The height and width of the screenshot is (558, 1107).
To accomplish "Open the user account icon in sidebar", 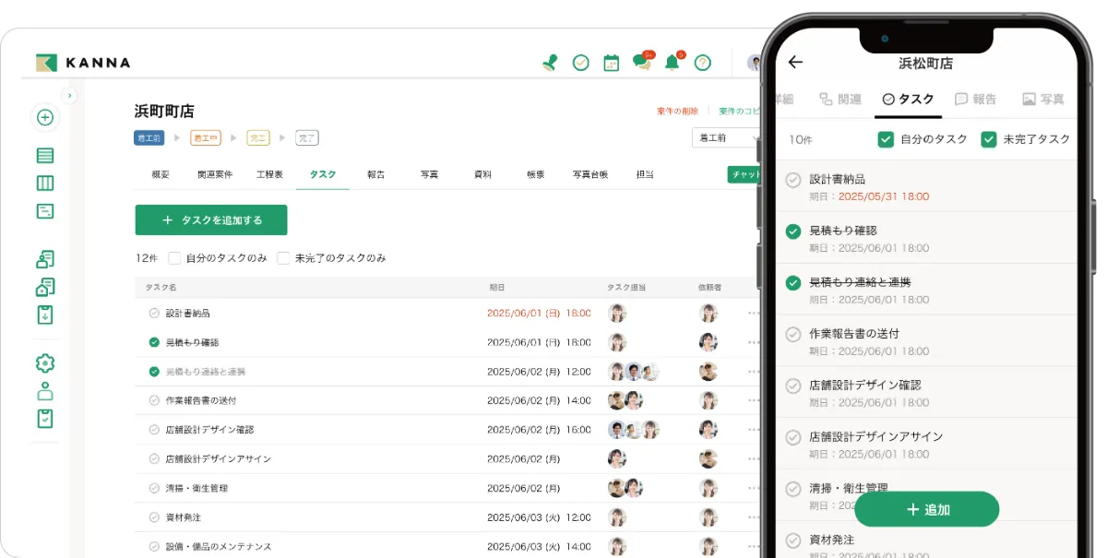I will click(x=45, y=391).
